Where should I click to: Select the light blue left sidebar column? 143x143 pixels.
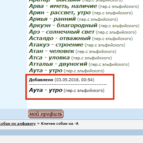[x=14, y=54]
